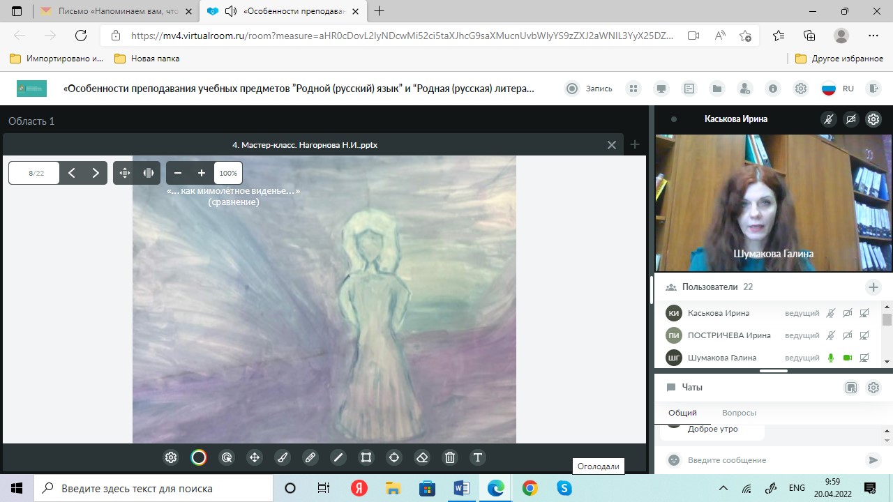Screen dimensions: 893x502
Task: Fit the slide to width
Action: click(149, 173)
